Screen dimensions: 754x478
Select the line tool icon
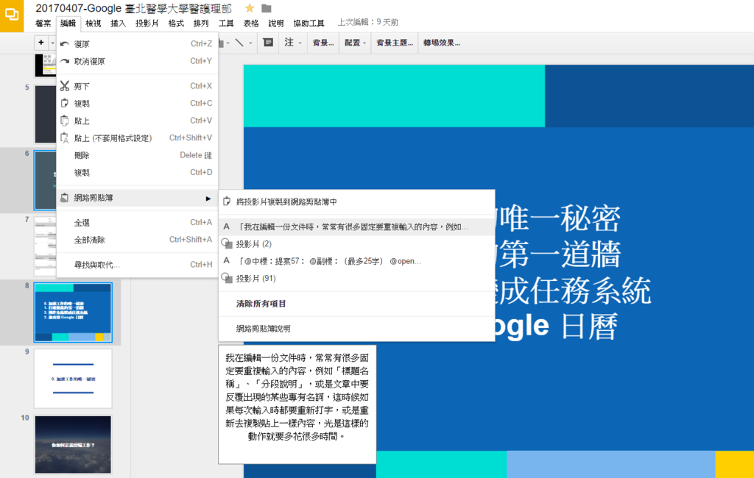tap(239, 43)
